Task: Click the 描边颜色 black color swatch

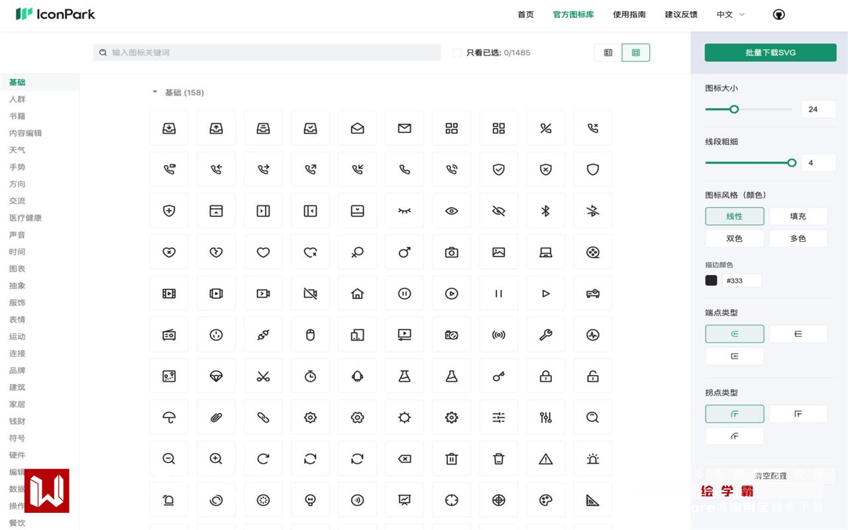Action: tap(712, 280)
